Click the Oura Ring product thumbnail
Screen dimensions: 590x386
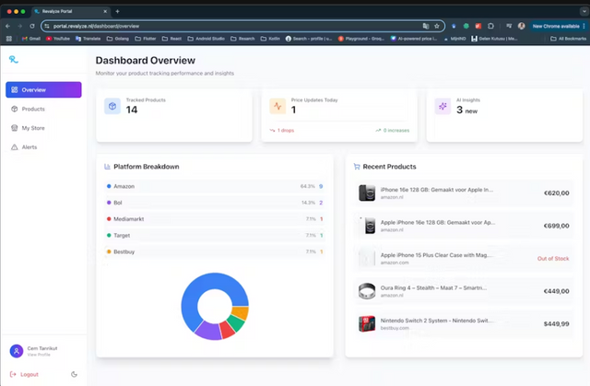pyautogui.click(x=367, y=291)
